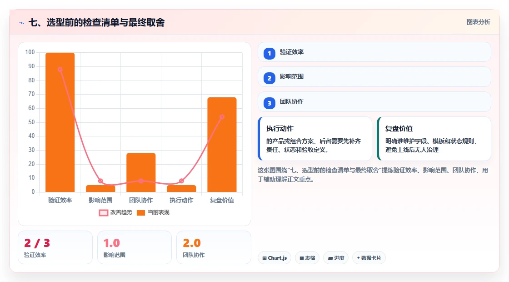Click the number 2 badge for 影响范围
509x282 pixels.
tap(269, 78)
